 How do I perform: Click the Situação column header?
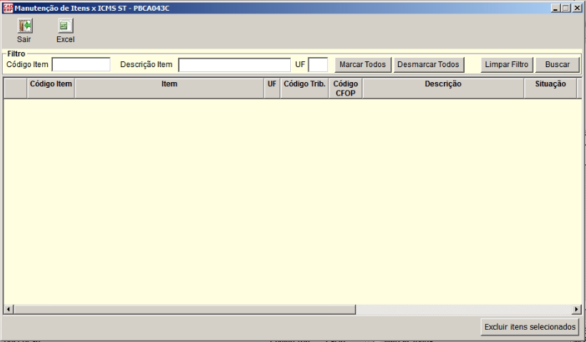(550, 89)
